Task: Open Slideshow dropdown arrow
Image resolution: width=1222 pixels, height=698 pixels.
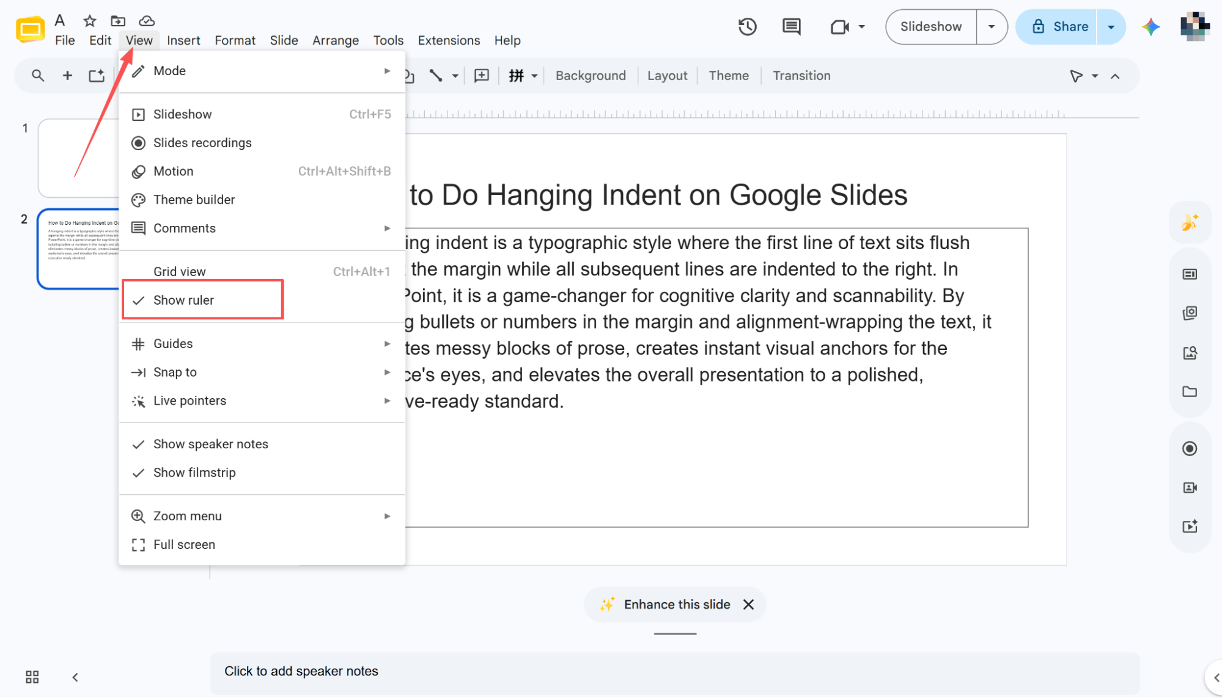Action: (992, 27)
